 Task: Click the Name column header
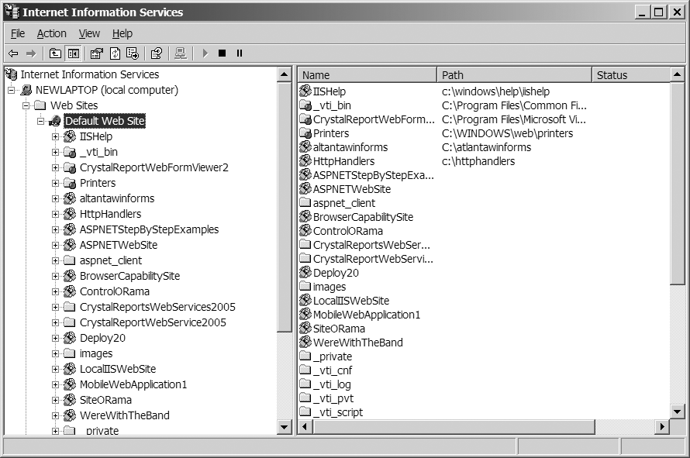click(x=367, y=75)
